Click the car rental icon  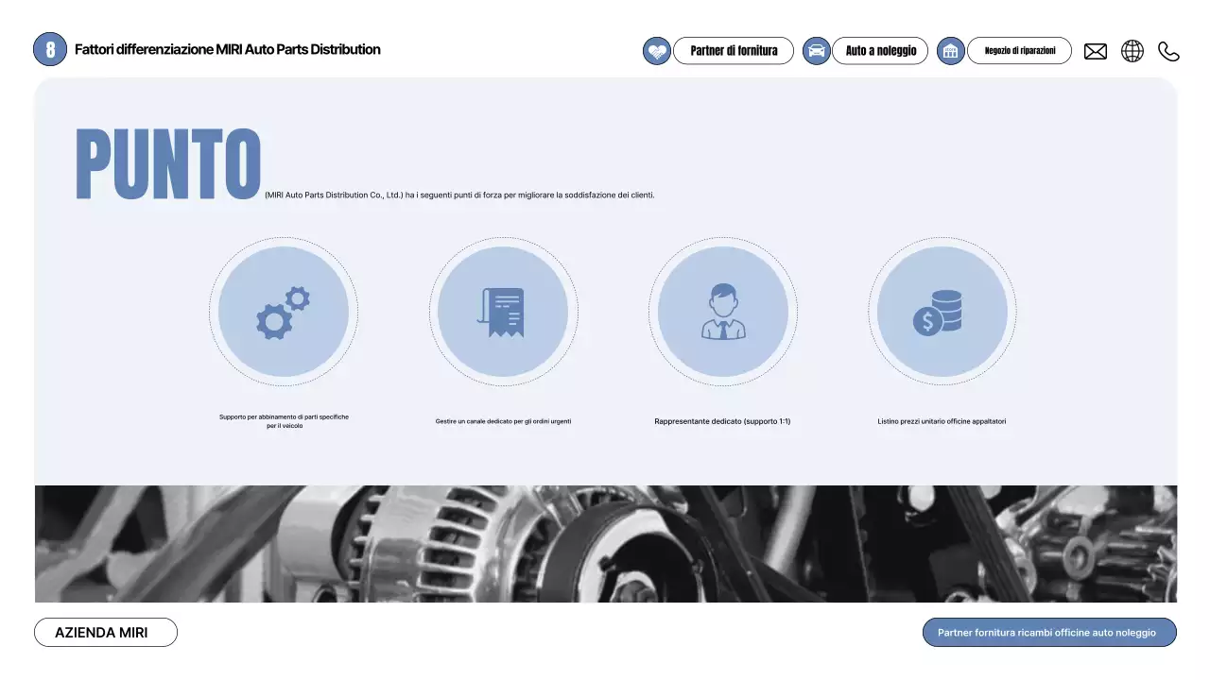816,51
